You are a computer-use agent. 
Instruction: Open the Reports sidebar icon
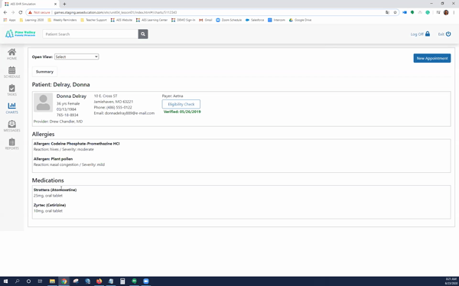click(11, 142)
